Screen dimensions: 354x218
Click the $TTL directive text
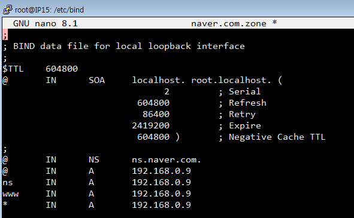click(x=13, y=69)
